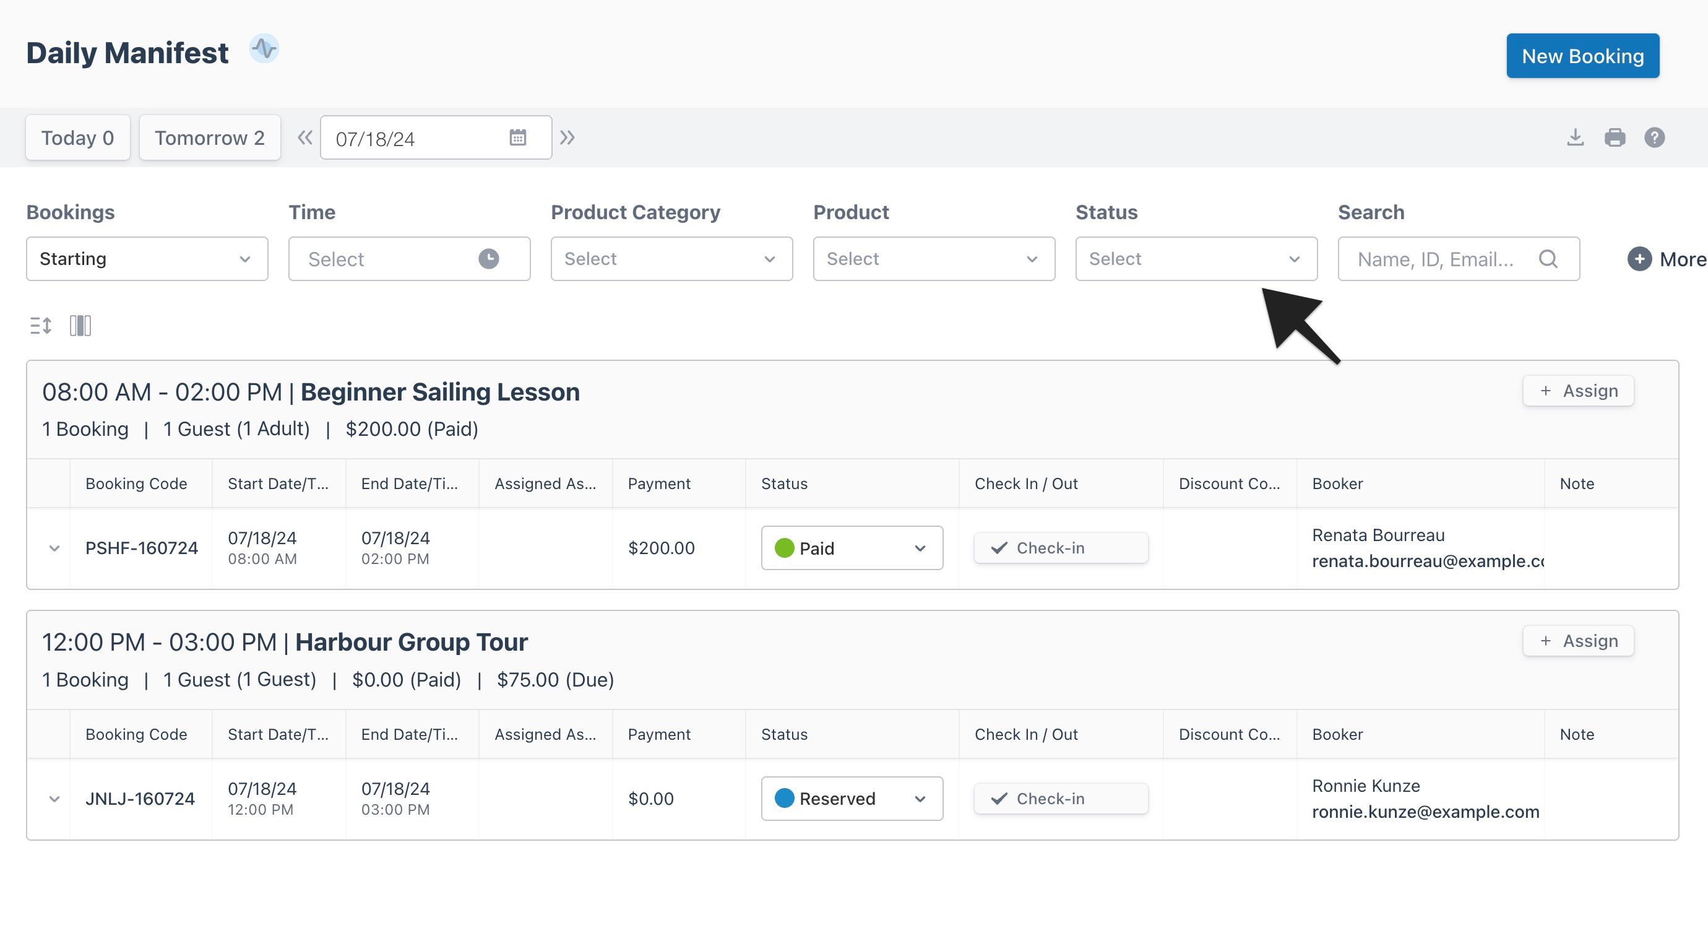Open the Product filter dropdown
The width and height of the screenshot is (1708, 941).
(x=934, y=259)
